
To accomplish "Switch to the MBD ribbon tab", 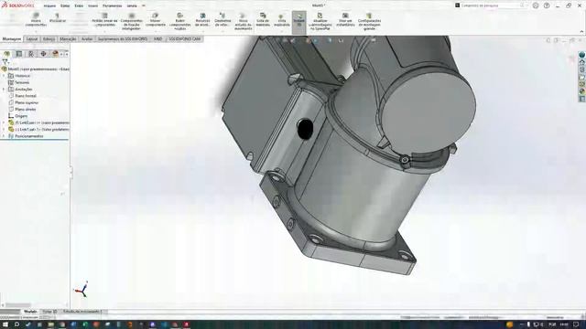I will pos(158,38).
